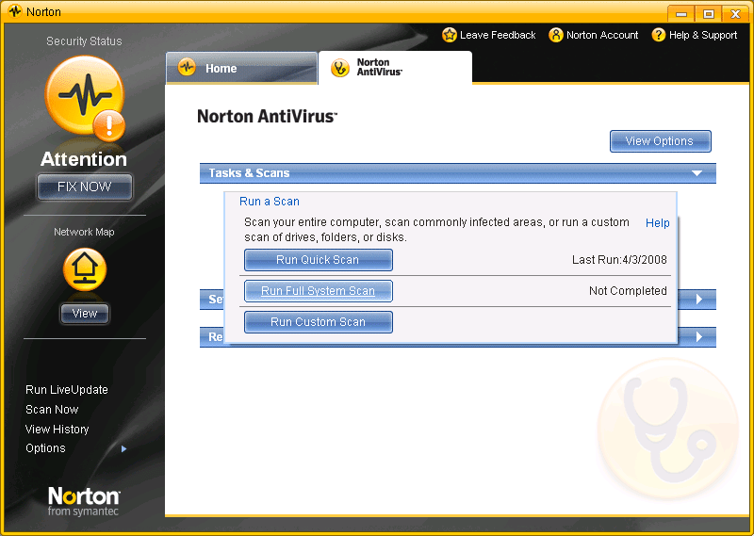
Task: Maximize the Norton window
Action: (709, 13)
